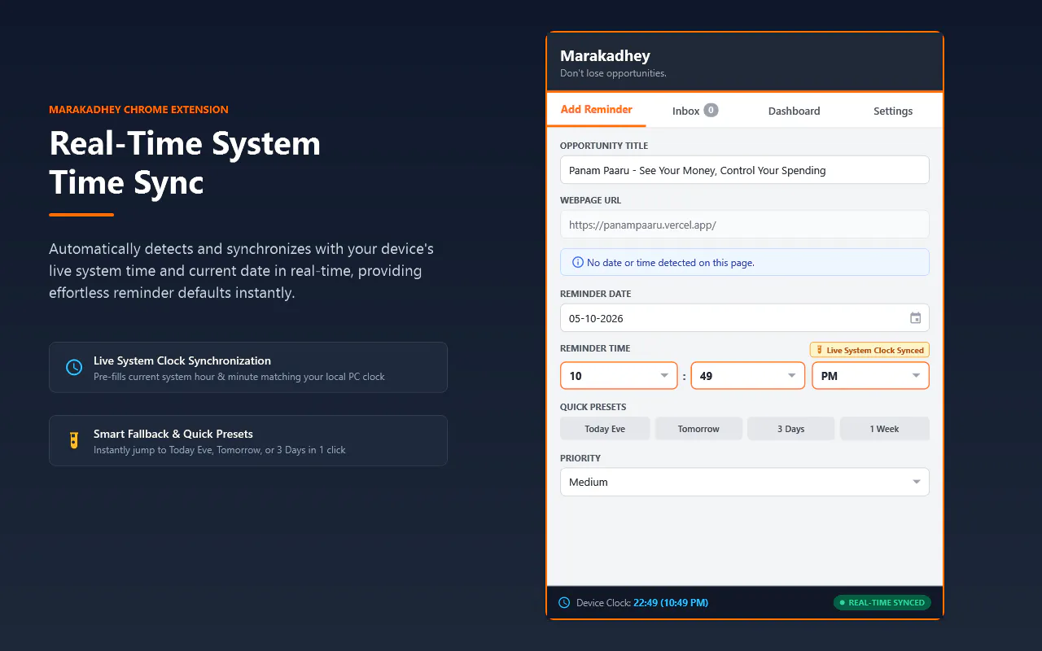Viewport: 1042px width, 651px height.
Task: Open the minute dropdown showing 49
Action: pyautogui.click(x=748, y=376)
